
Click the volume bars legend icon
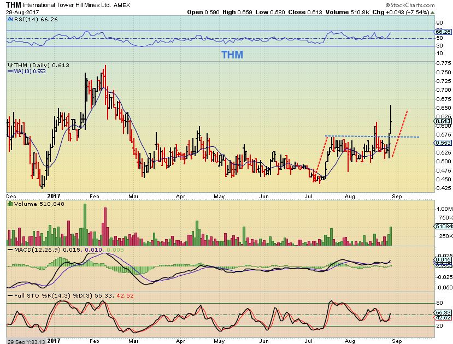pos(10,204)
